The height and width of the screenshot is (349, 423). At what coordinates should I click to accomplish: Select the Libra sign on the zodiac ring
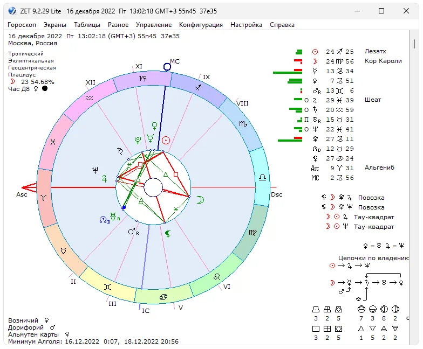click(262, 177)
